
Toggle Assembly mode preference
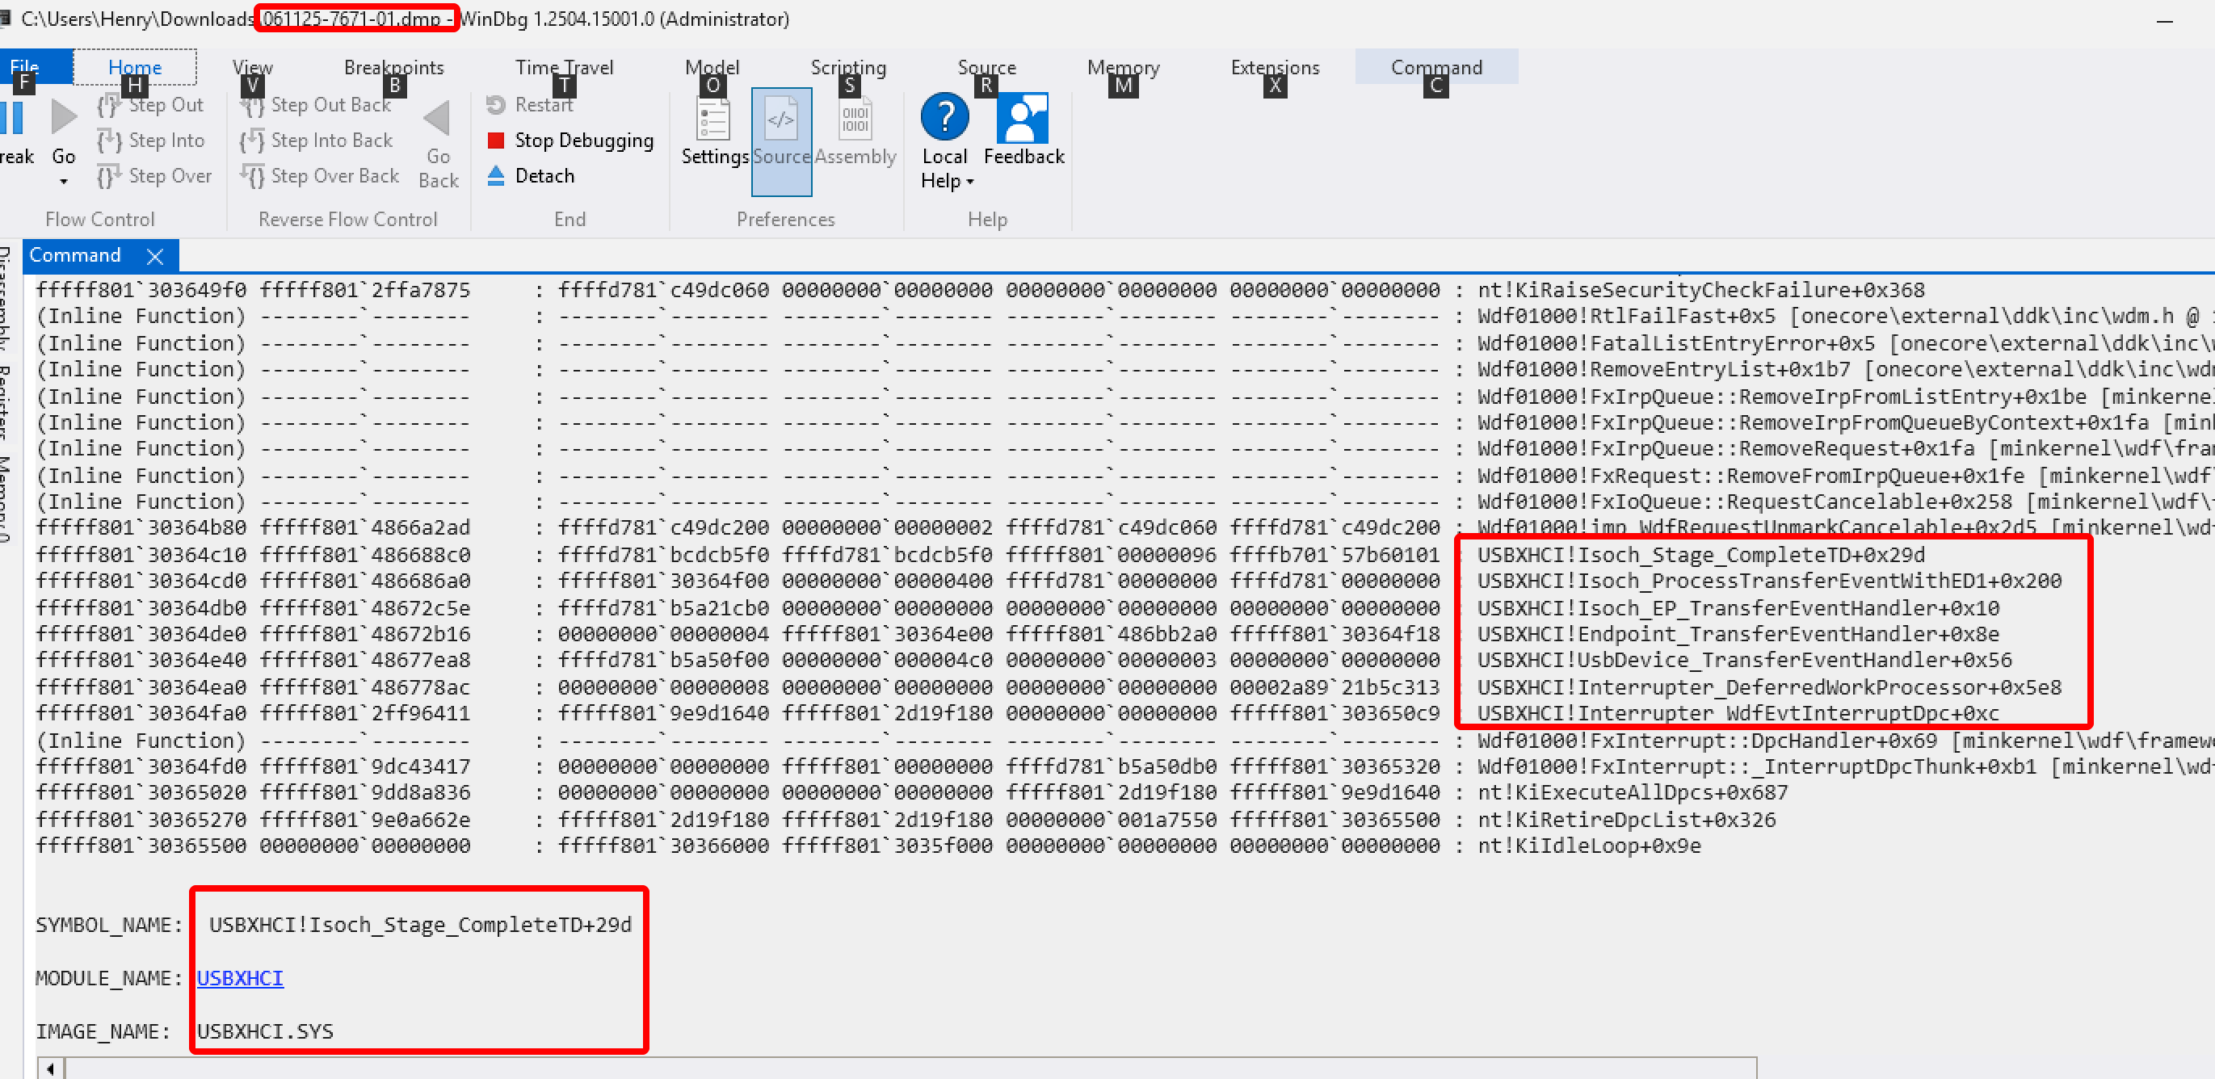855,120
